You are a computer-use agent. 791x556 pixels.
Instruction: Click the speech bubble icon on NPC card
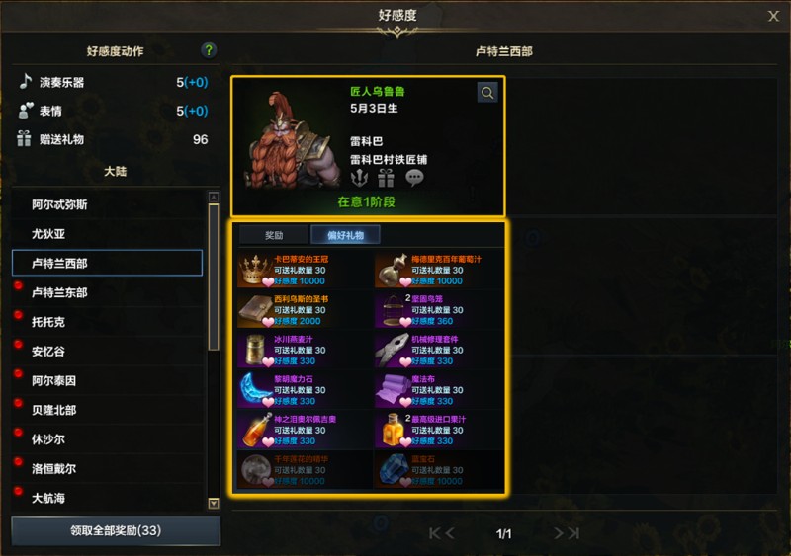pyautogui.click(x=414, y=178)
